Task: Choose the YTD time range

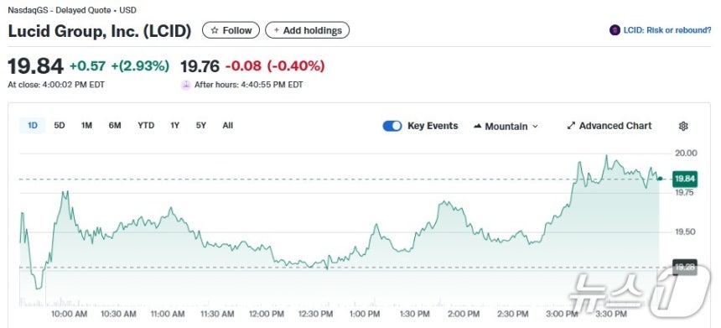Action: point(146,125)
